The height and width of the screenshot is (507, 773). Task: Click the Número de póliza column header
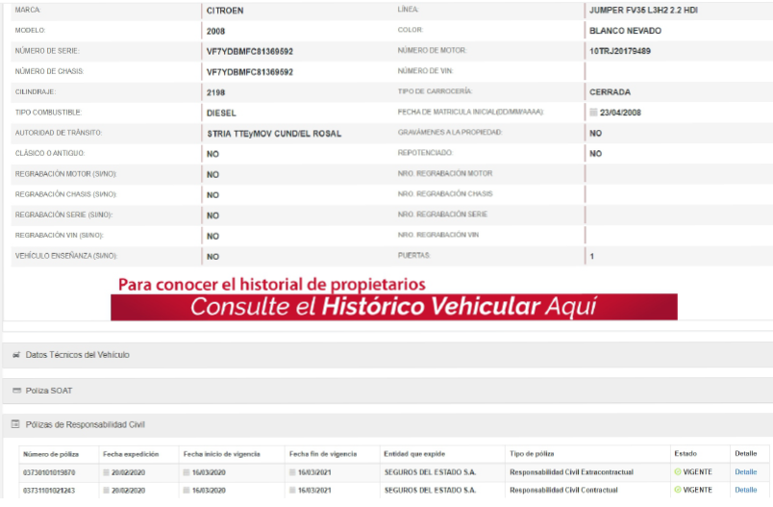click(49, 454)
